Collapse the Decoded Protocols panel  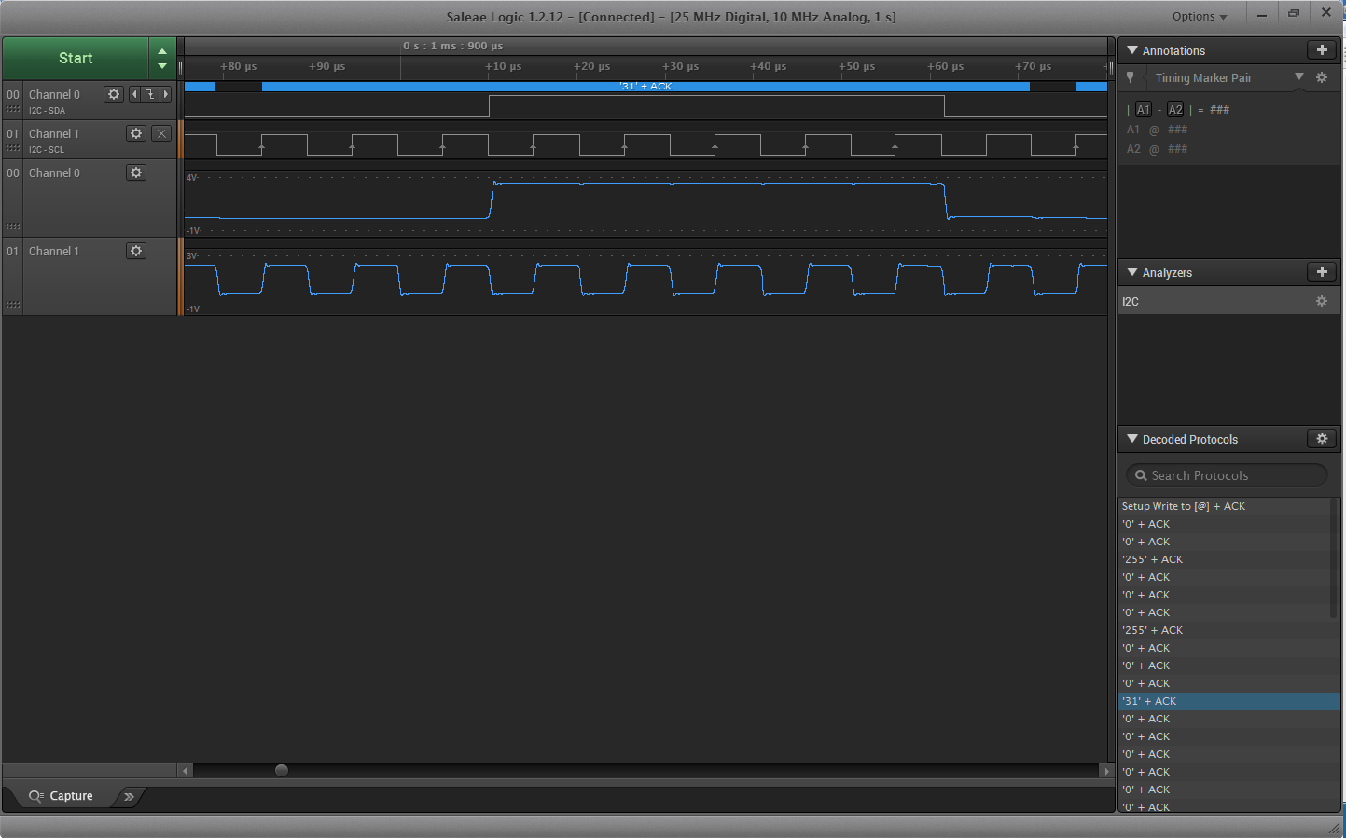point(1132,439)
